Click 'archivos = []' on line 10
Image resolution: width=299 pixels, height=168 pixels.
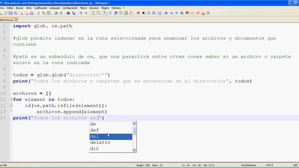pos(32,93)
